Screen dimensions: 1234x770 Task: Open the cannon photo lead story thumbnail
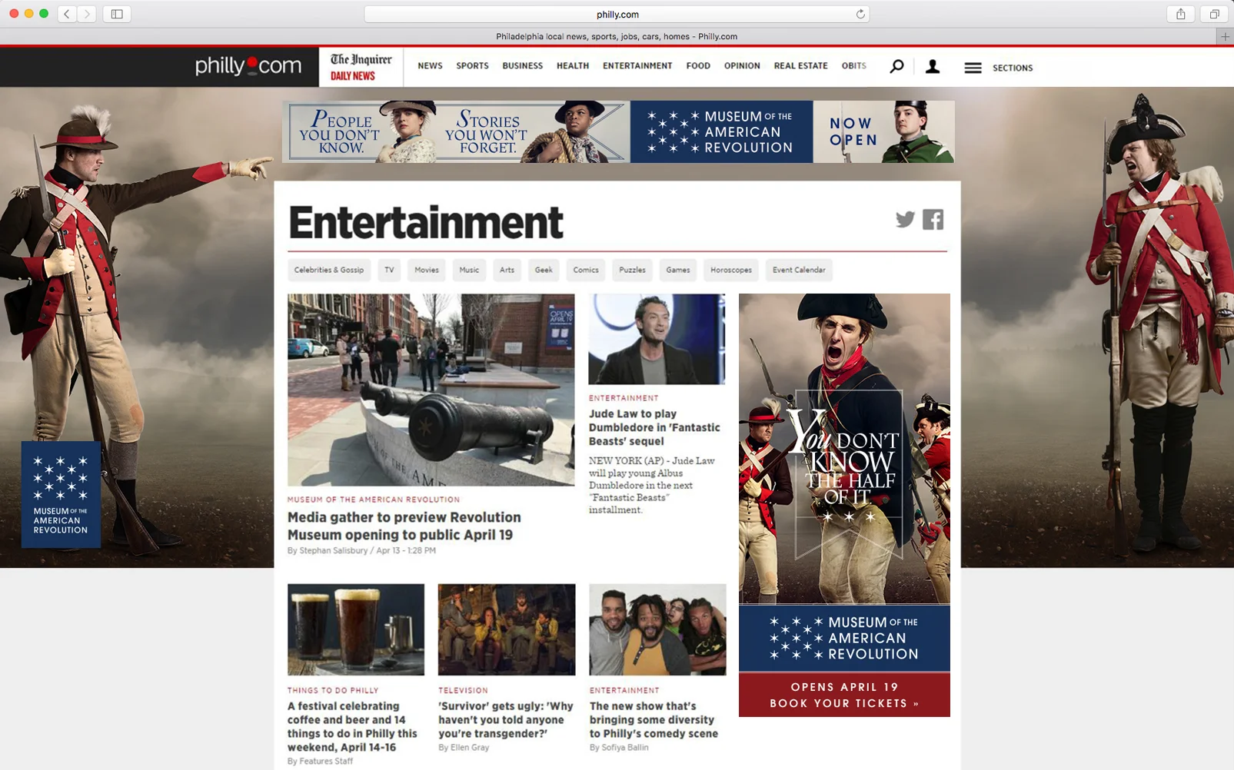click(x=431, y=390)
